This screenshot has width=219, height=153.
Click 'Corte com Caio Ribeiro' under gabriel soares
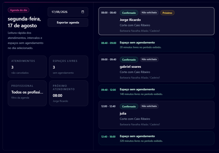point(135,72)
